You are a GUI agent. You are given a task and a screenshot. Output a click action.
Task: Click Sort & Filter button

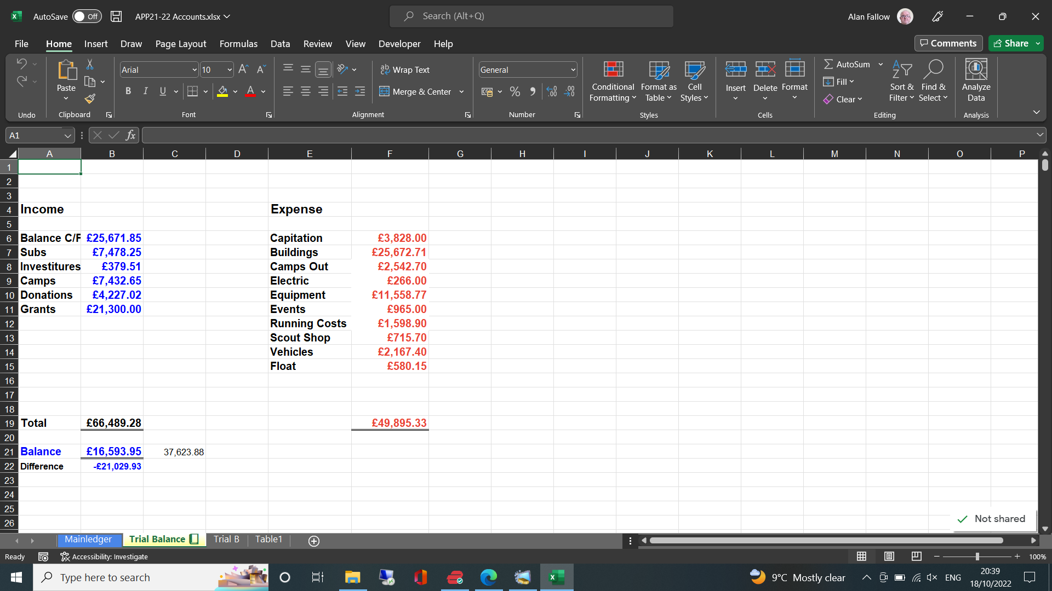(x=902, y=81)
